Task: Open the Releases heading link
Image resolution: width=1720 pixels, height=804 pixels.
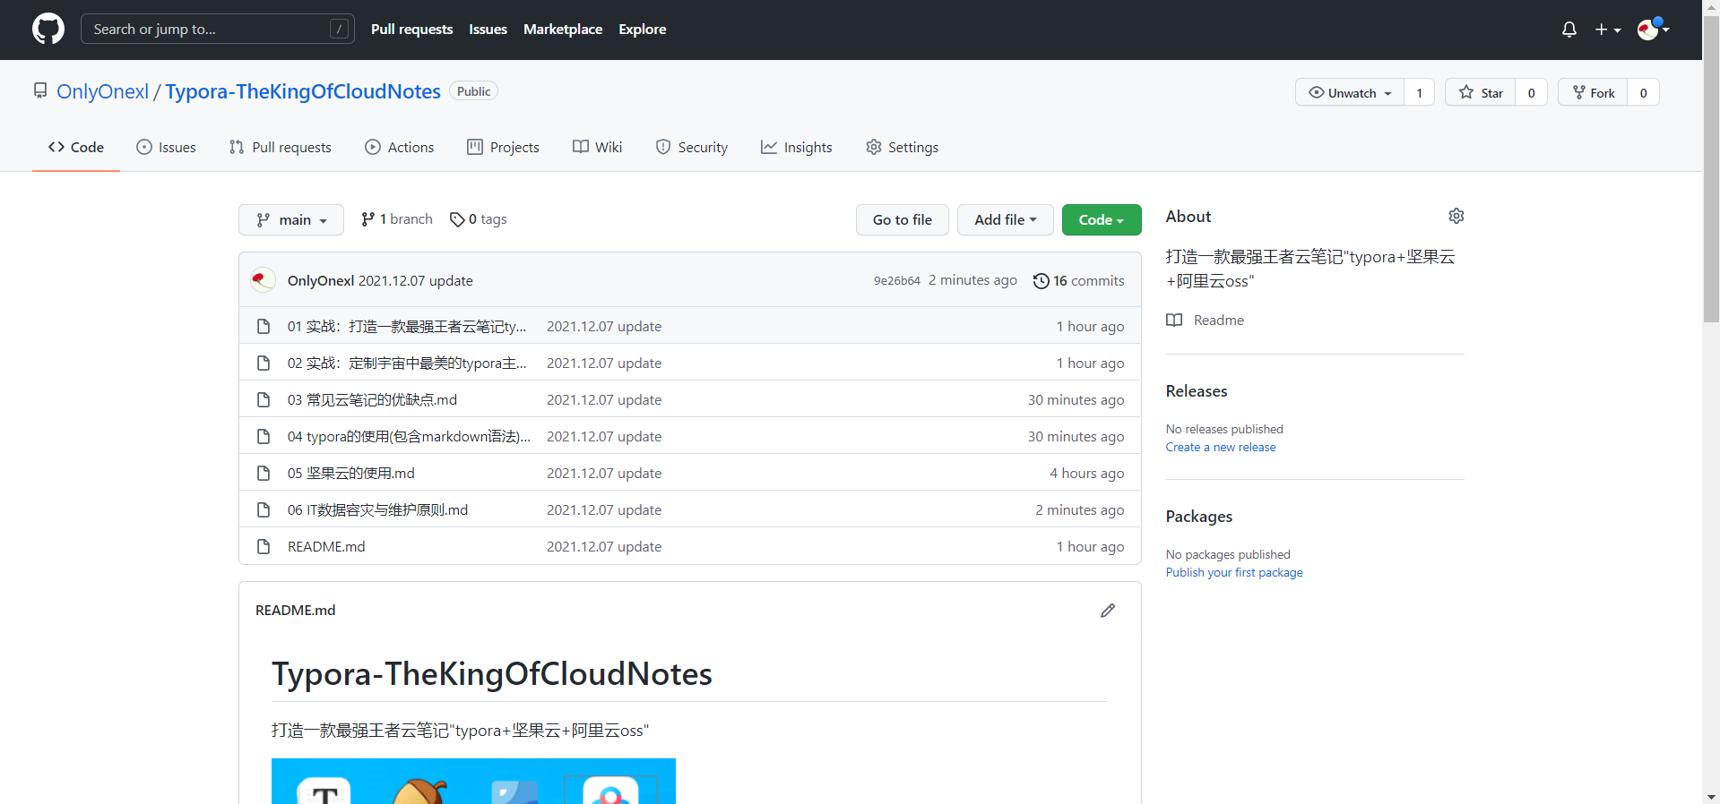Action: tap(1197, 391)
